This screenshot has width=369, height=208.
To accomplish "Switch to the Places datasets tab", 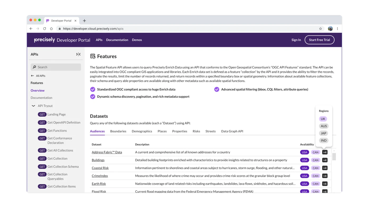I will point(162,131).
